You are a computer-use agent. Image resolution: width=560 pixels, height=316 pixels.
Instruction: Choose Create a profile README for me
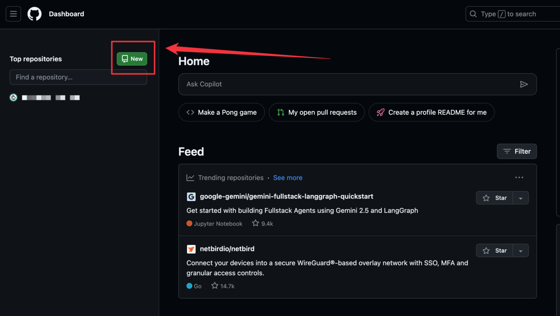(x=432, y=112)
